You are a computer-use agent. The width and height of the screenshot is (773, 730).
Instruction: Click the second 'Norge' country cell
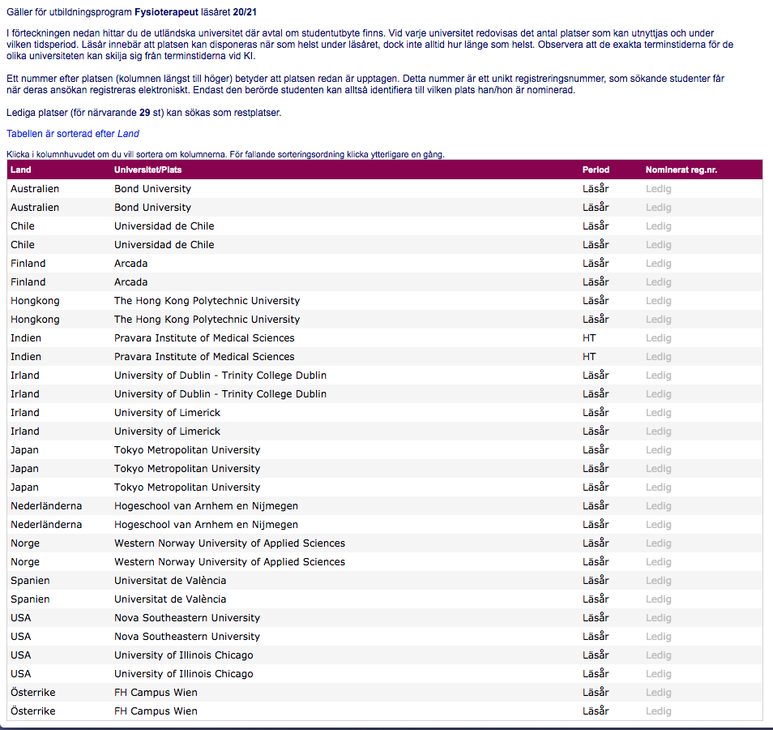25,562
